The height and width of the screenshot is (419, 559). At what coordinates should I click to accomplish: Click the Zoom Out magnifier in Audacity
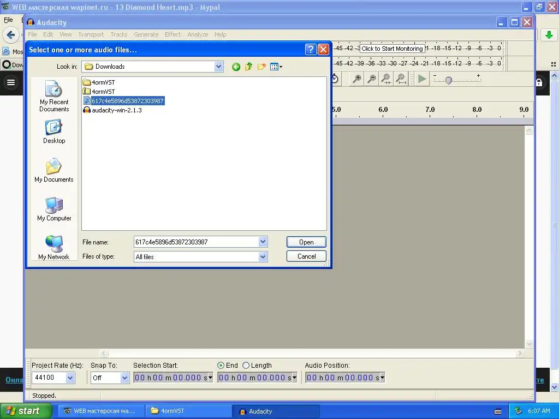point(371,79)
